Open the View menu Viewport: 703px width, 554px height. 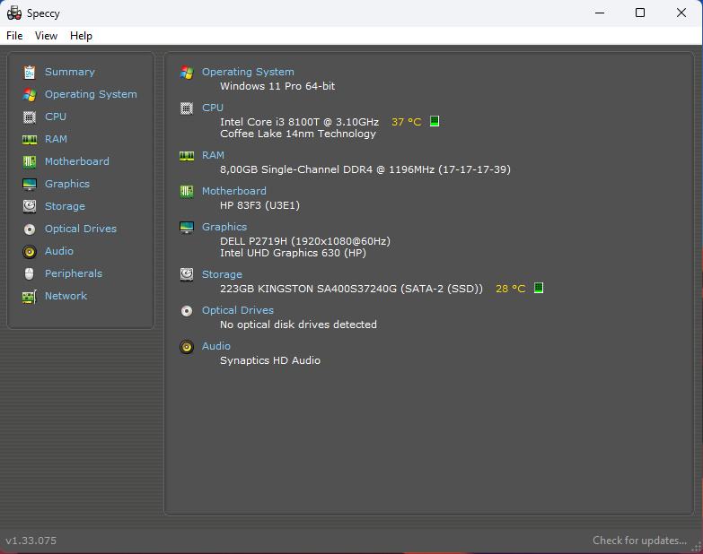click(x=46, y=36)
